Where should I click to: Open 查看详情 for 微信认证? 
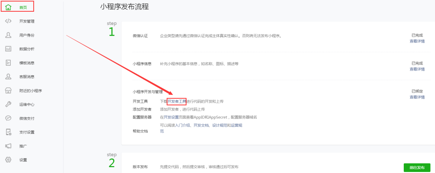tap(417, 41)
